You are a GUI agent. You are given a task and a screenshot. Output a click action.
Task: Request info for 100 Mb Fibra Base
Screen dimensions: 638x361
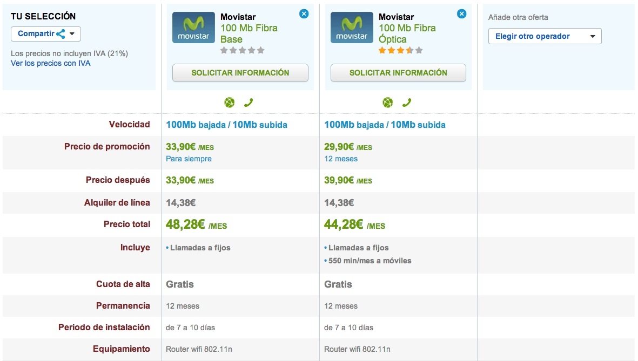[x=240, y=73]
